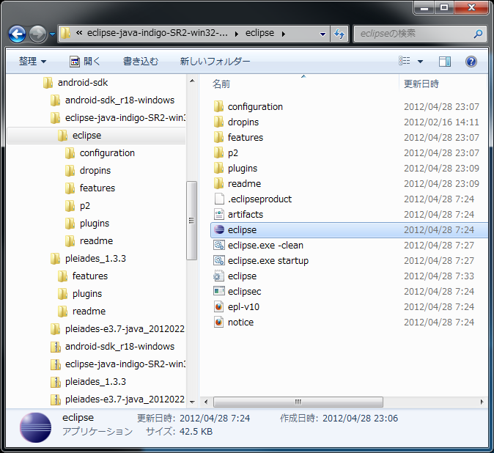Open the address bar history dropdown
Screen dimensions: 494x453
click(x=322, y=34)
